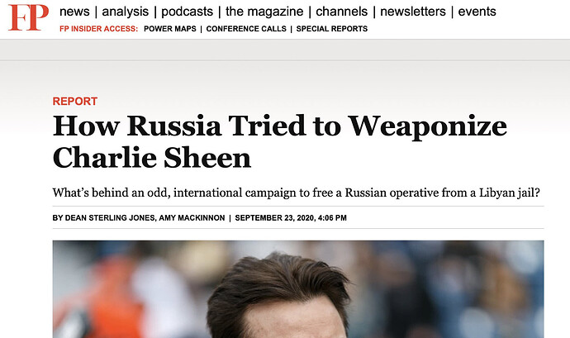Open the magazine section
This screenshot has width=570, height=338.
coord(264,12)
